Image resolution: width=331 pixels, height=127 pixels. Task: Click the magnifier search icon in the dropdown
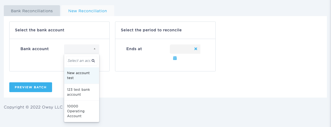click(x=93, y=61)
